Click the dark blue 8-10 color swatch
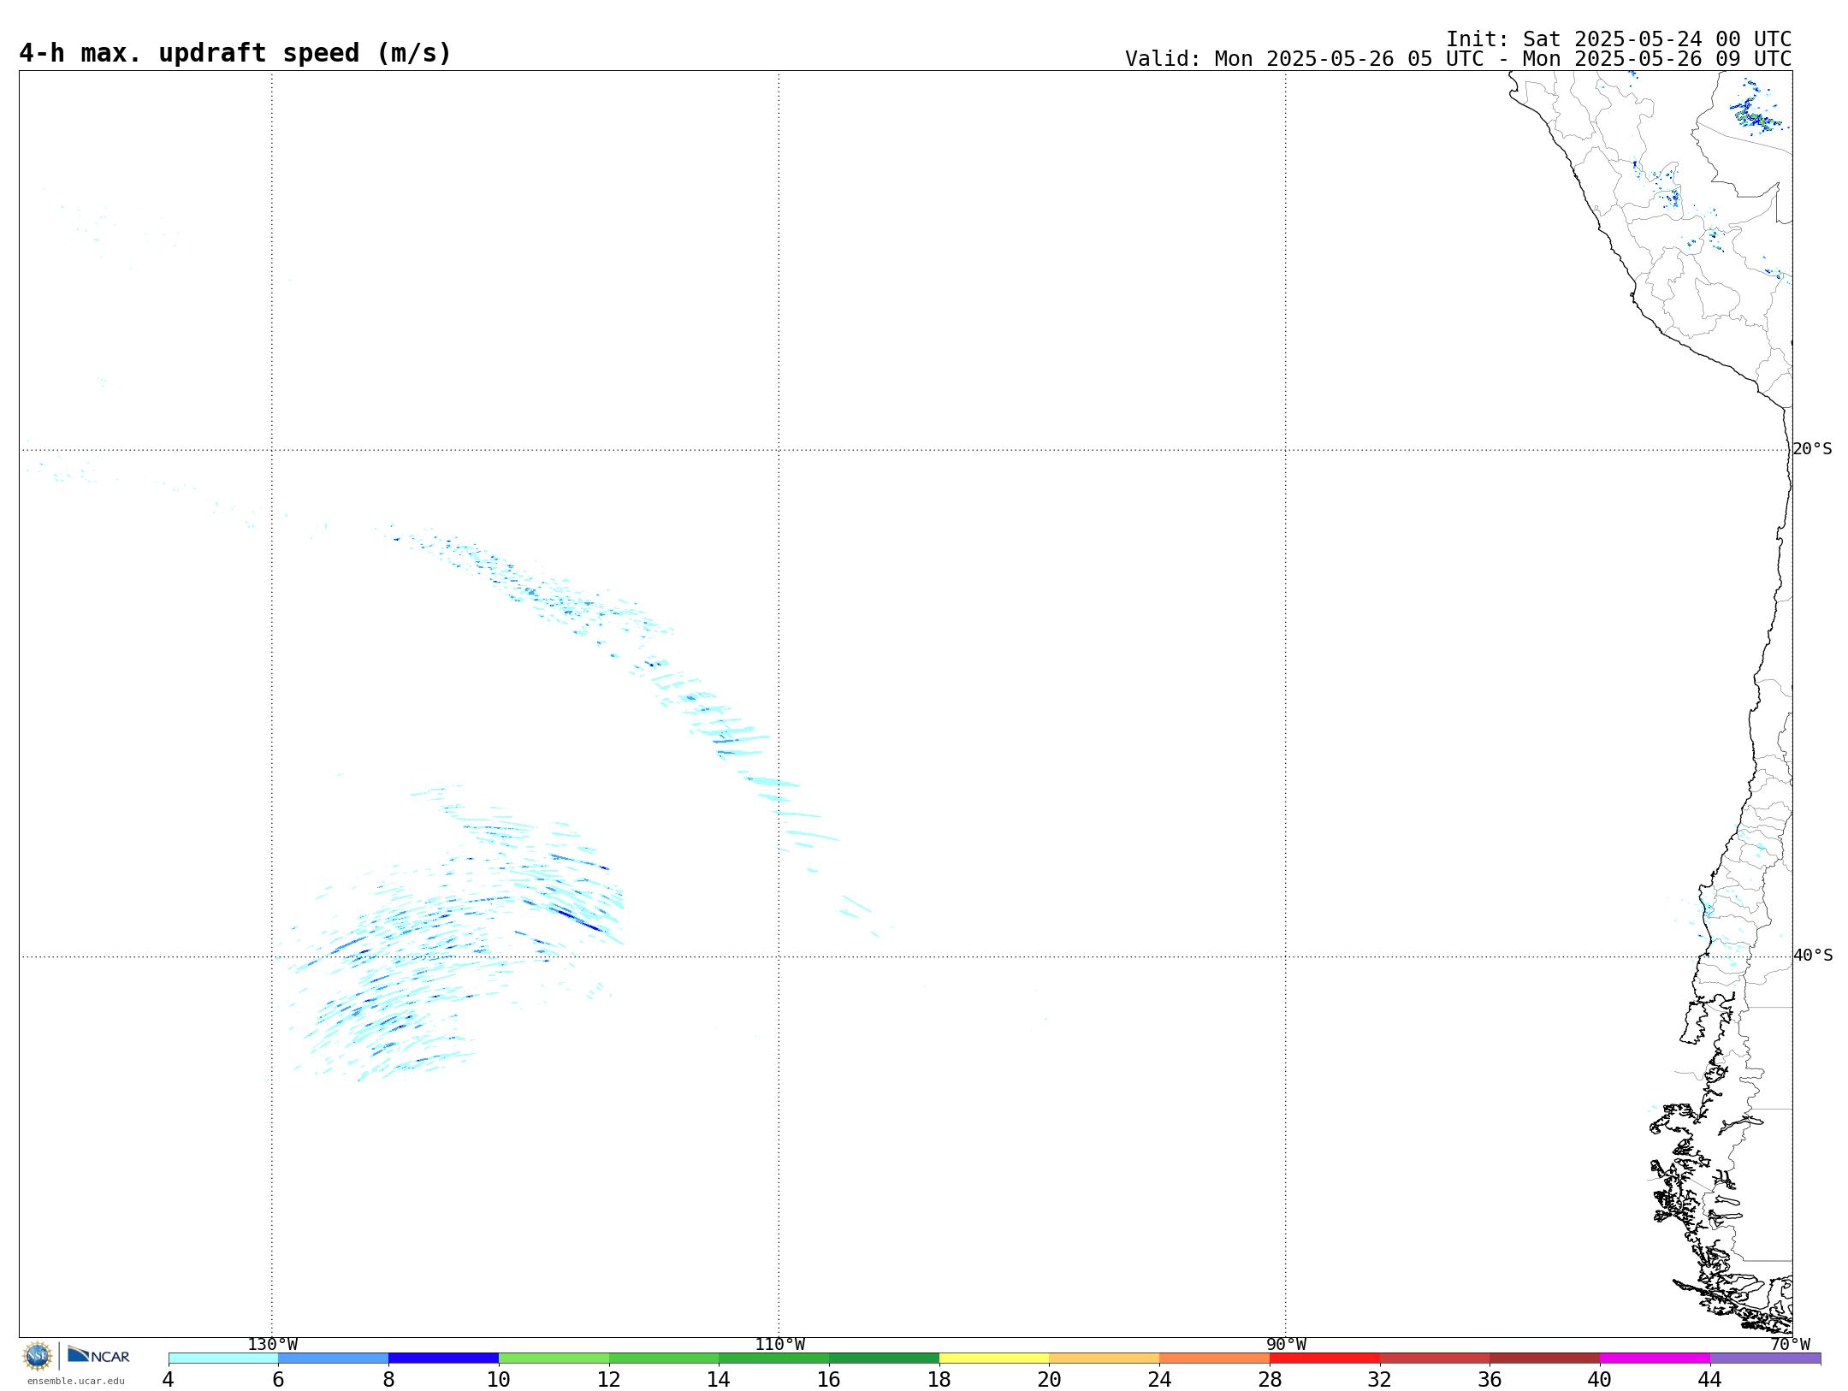The height and width of the screenshot is (1391, 1848). 443,1358
